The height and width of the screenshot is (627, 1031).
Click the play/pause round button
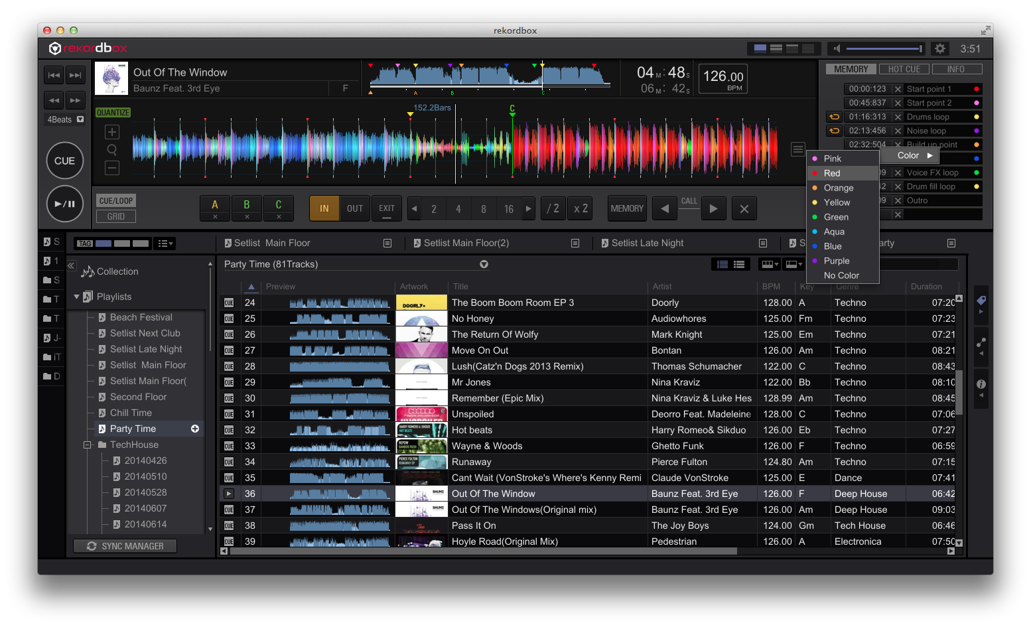tap(64, 204)
